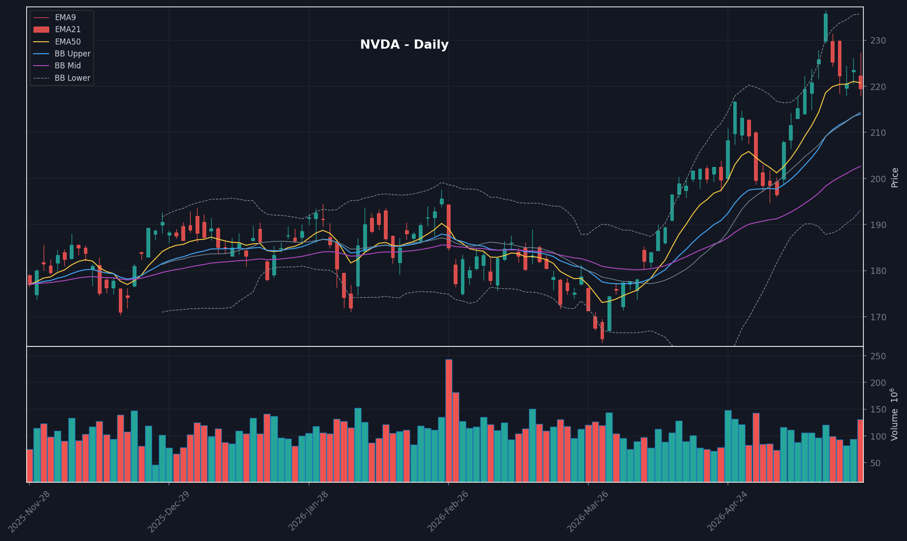
Task: Click the 2026-Mar-26 date label
Action: click(588, 512)
